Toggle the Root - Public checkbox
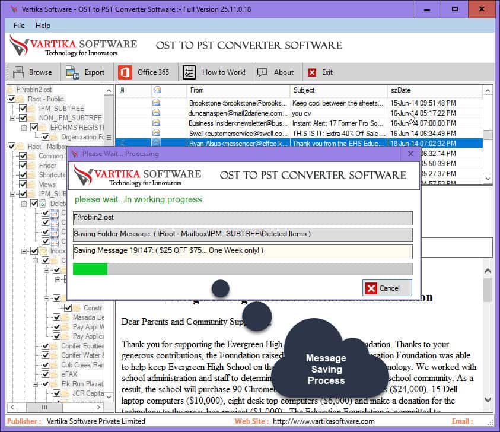 tap(11, 99)
